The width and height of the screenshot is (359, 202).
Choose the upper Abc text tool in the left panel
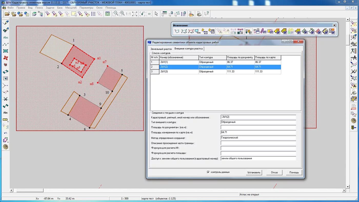click(x=6, y=37)
